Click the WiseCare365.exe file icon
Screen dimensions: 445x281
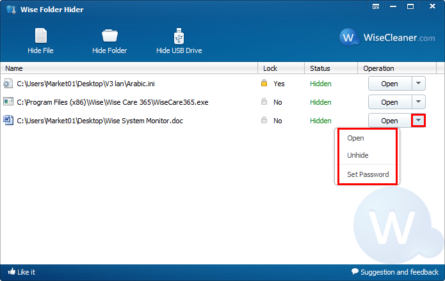click(8, 102)
